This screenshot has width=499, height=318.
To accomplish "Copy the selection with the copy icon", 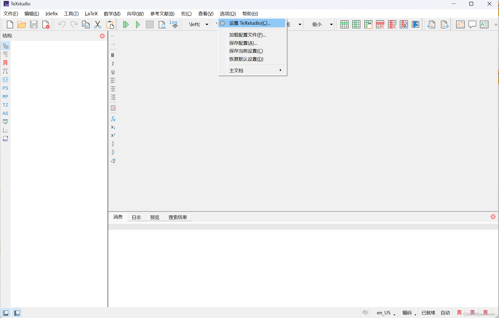I will [x=86, y=25].
